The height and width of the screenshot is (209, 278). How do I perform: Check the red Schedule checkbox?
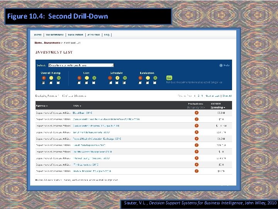coord(111,83)
